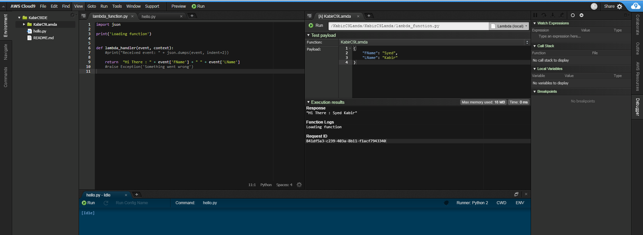Click the Share button
The width and height of the screenshot is (643, 235).
pyautogui.click(x=609, y=6)
